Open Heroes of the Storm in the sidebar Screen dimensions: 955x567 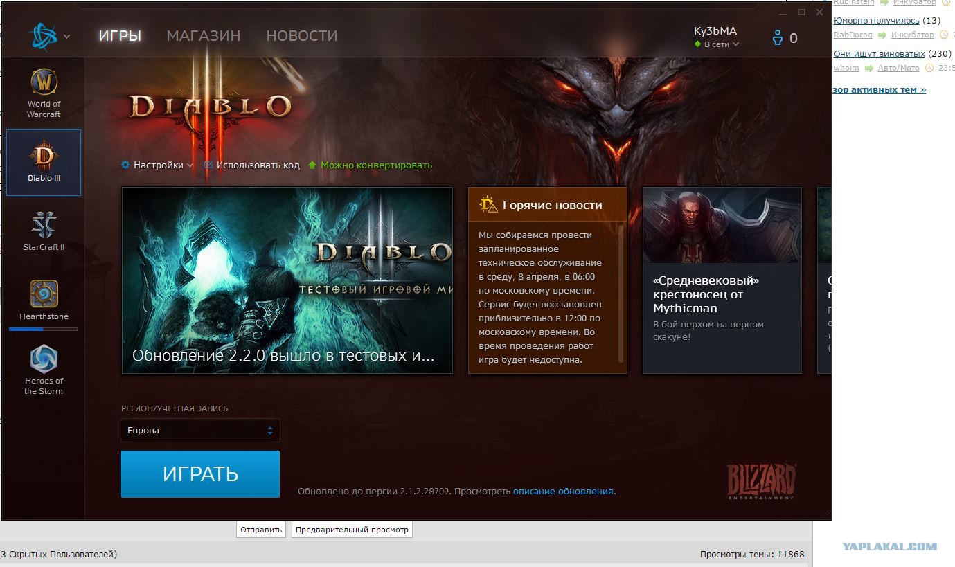click(x=44, y=370)
